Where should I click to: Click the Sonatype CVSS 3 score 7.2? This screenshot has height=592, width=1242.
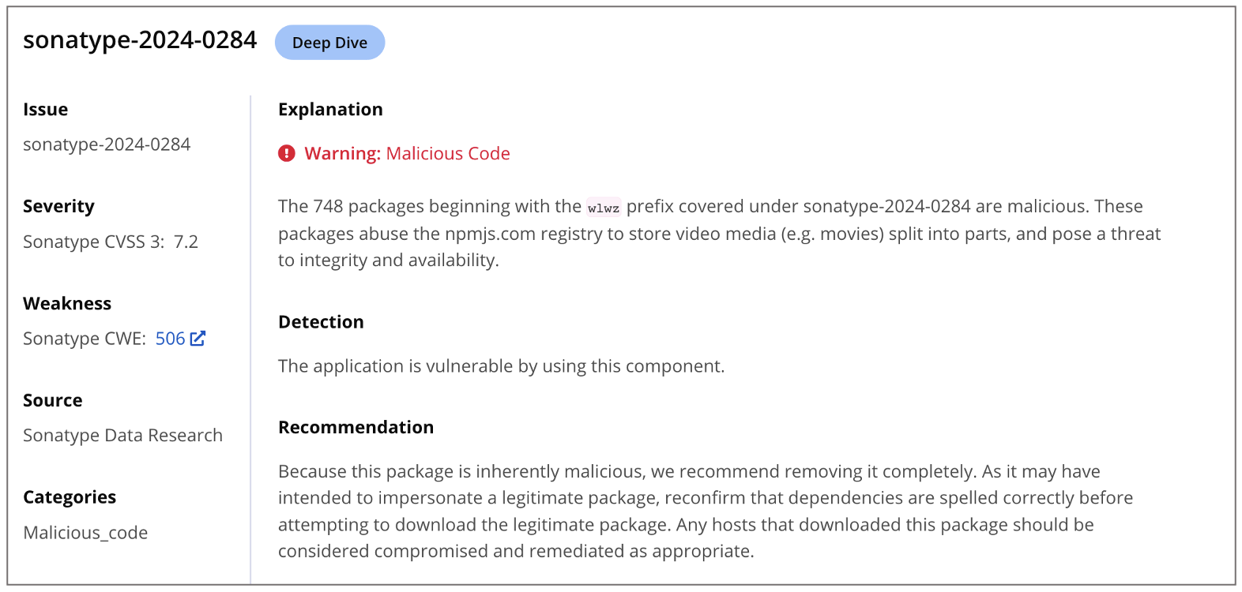186,242
